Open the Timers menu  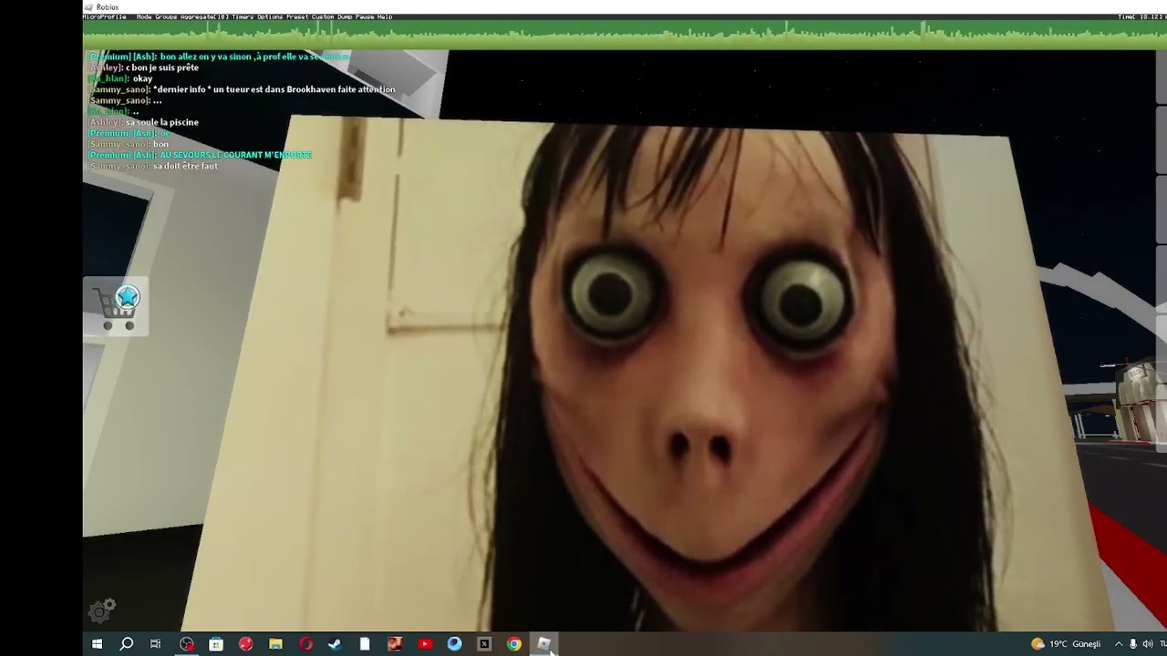[x=243, y=16]
